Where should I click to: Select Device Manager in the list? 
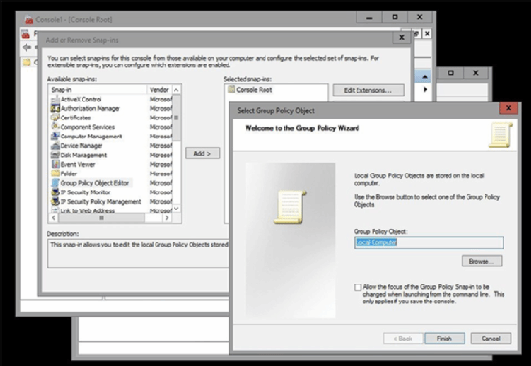[82, 146]
